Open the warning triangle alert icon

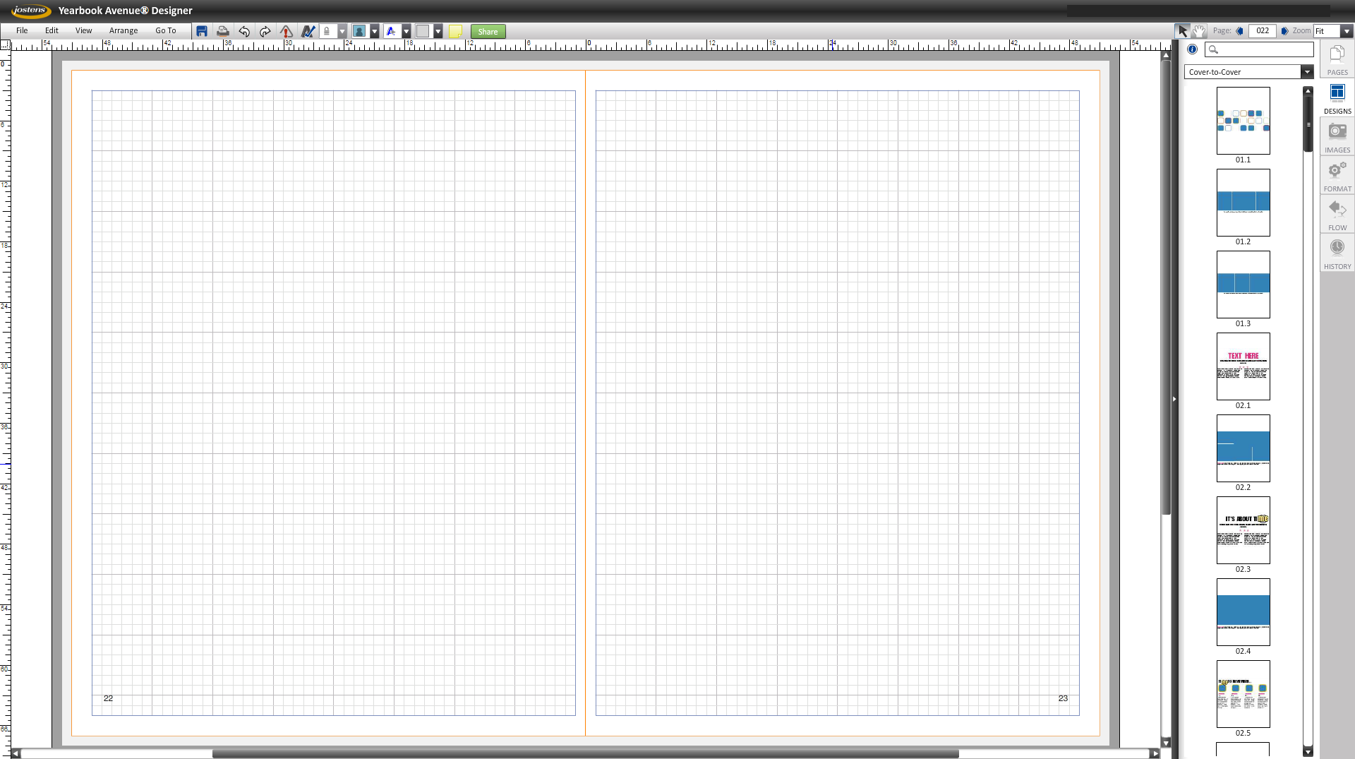pyautogui.click(x=287, y=31)
